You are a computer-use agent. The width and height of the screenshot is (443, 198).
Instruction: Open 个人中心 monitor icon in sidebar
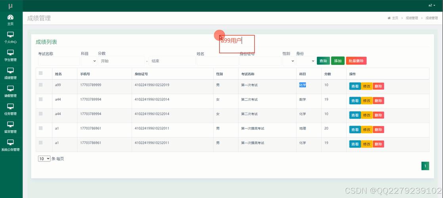click(10, 35)
